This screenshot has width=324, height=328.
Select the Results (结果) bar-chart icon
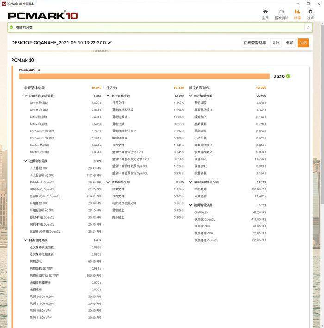point(298,12)
